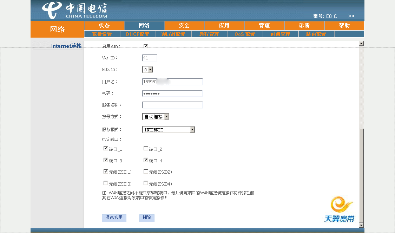This screenshot has width=395, height=233.
Task: Click the 天翼宽带 logo
Action: pos(339,209)
